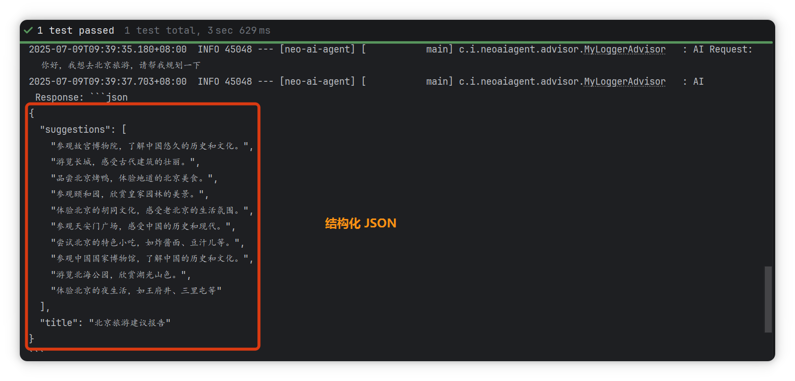Click the suggestion '尝试北京的特色小吃'

pyautogui.click(x=148, y=243)
